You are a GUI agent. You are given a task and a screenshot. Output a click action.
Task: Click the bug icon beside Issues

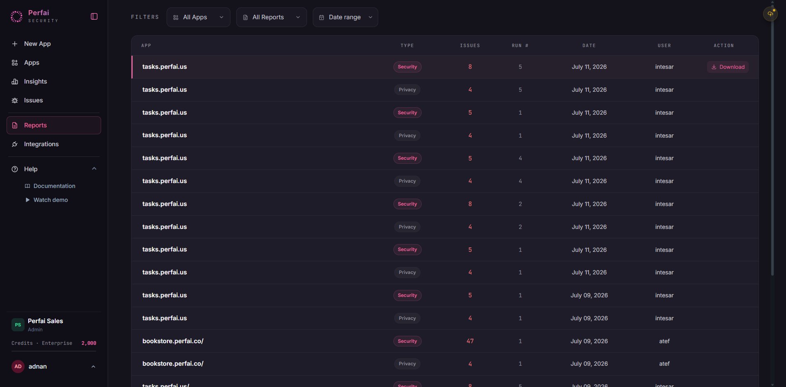pyautogui.click(x=15, y=100)
